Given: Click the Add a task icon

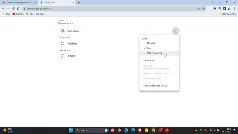Looking at the screenshot, I should [x=62, y=31].
